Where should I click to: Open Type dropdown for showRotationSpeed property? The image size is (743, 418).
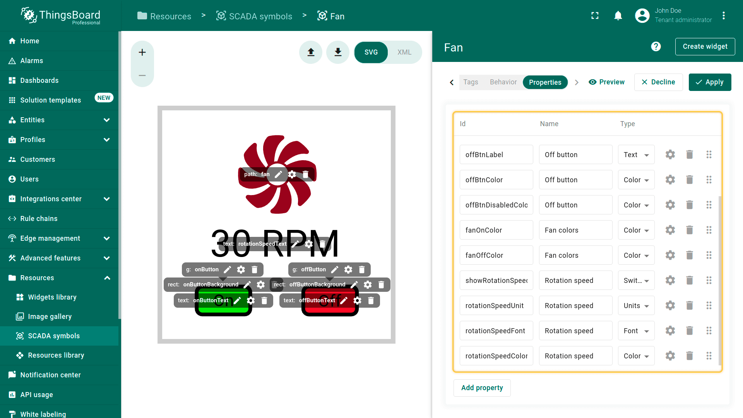pos(636,281)
